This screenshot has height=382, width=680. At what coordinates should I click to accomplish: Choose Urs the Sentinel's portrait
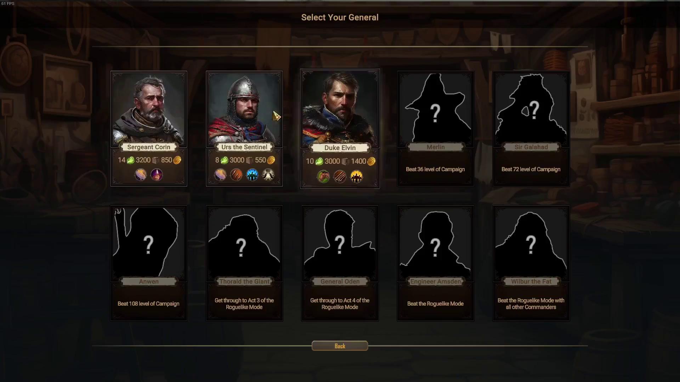(x=244, y=109)
